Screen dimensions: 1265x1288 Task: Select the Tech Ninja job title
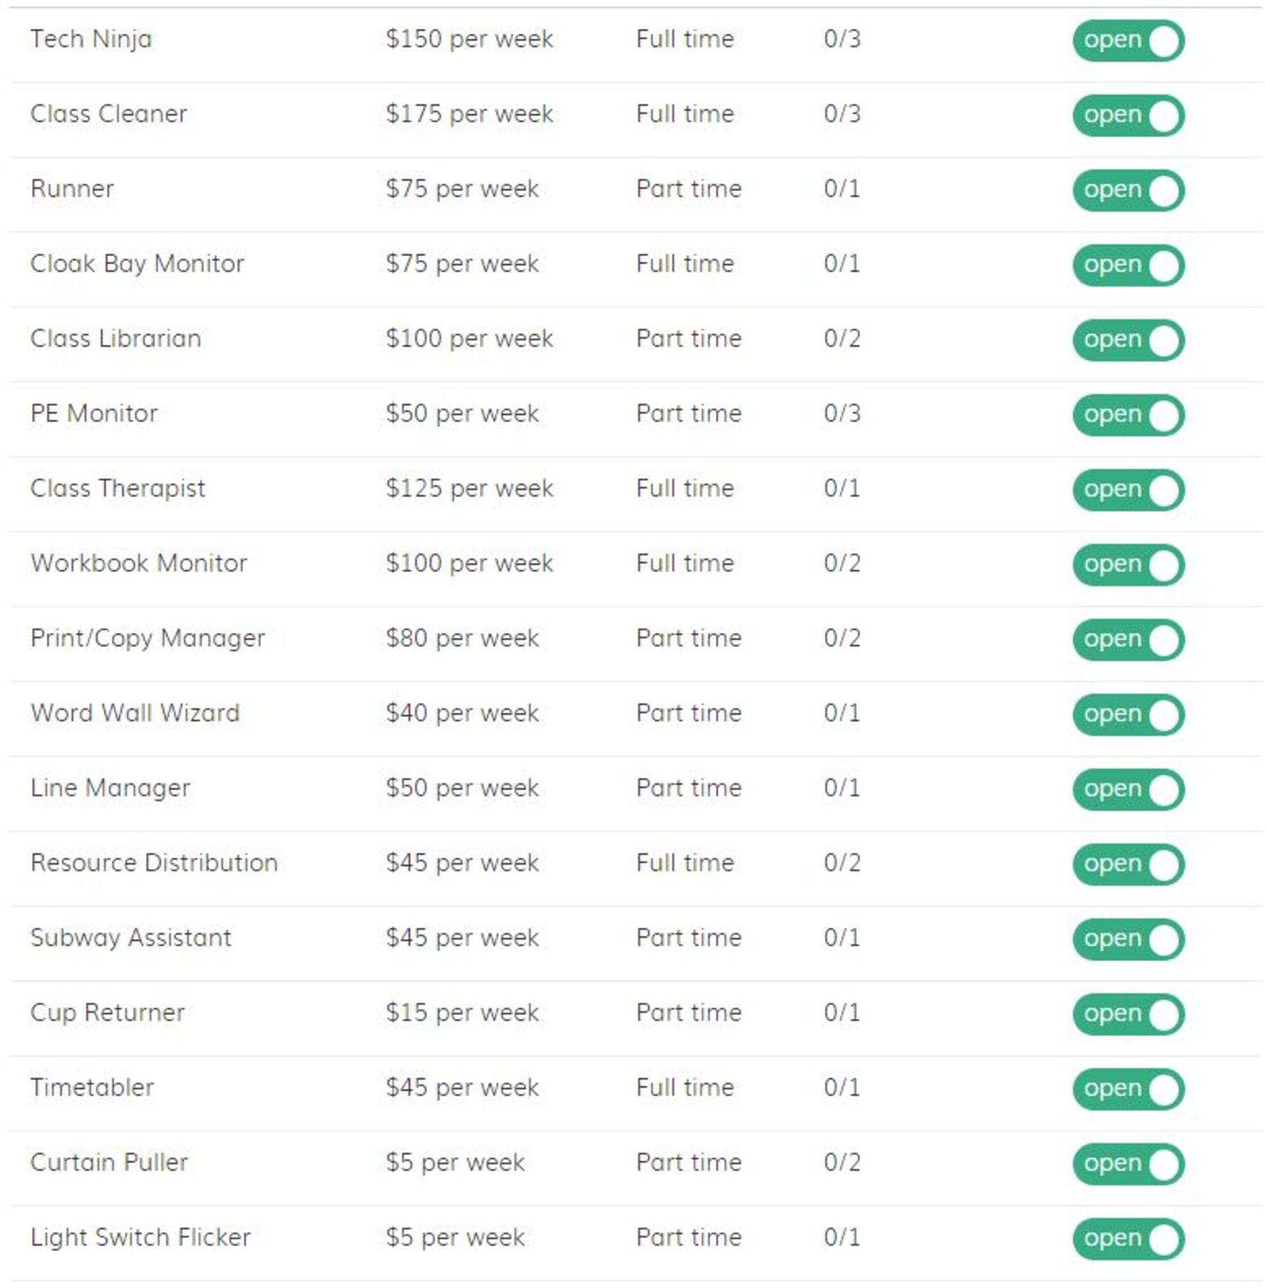pyautogui.click(x=91, y=39)
